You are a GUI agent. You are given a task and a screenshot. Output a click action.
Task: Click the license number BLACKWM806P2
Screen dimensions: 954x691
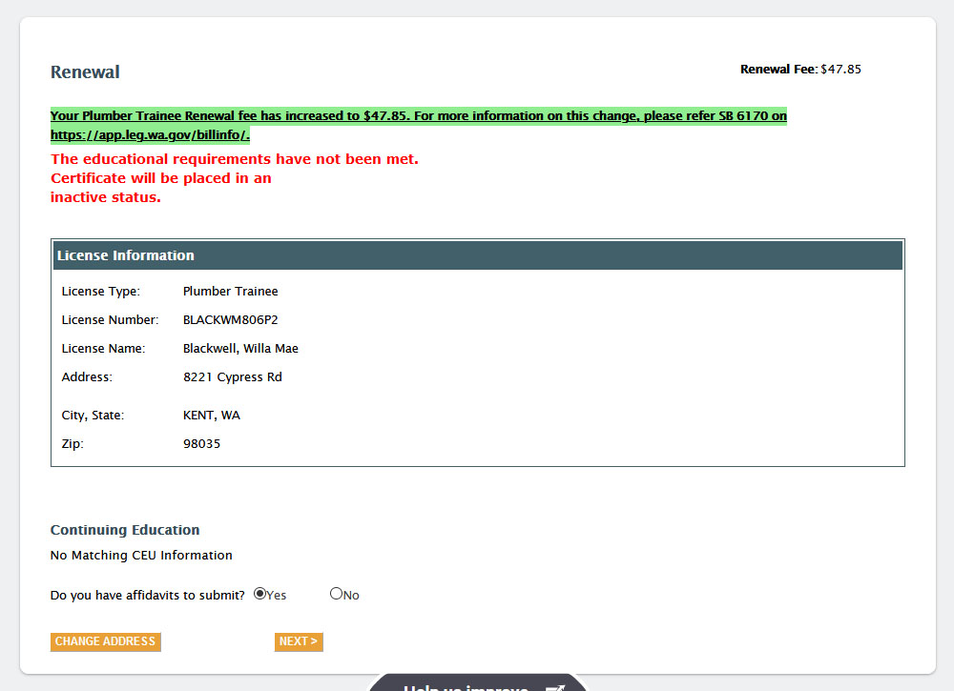tap(231, 319)
